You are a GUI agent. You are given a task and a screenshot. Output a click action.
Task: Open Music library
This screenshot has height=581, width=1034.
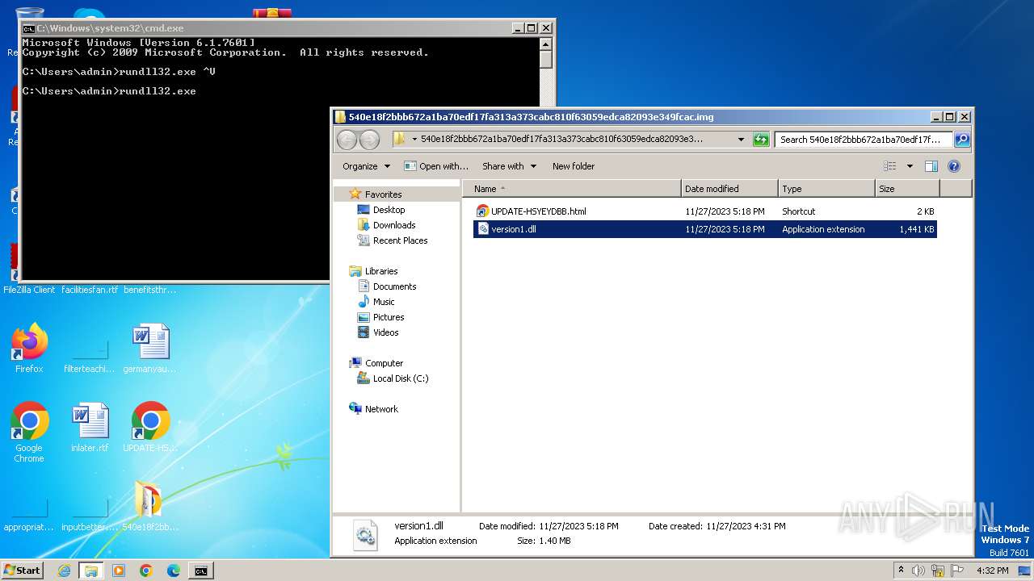pos(384,302)
